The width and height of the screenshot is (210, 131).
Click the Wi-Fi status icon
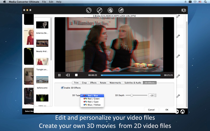[195, 2]
